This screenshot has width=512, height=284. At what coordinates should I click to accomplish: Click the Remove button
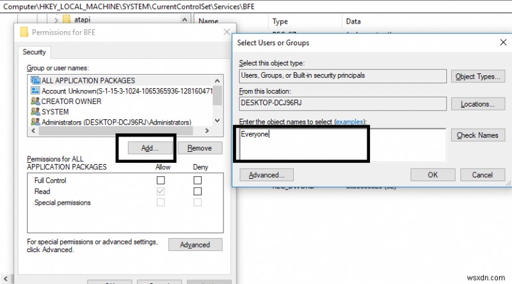200,148
